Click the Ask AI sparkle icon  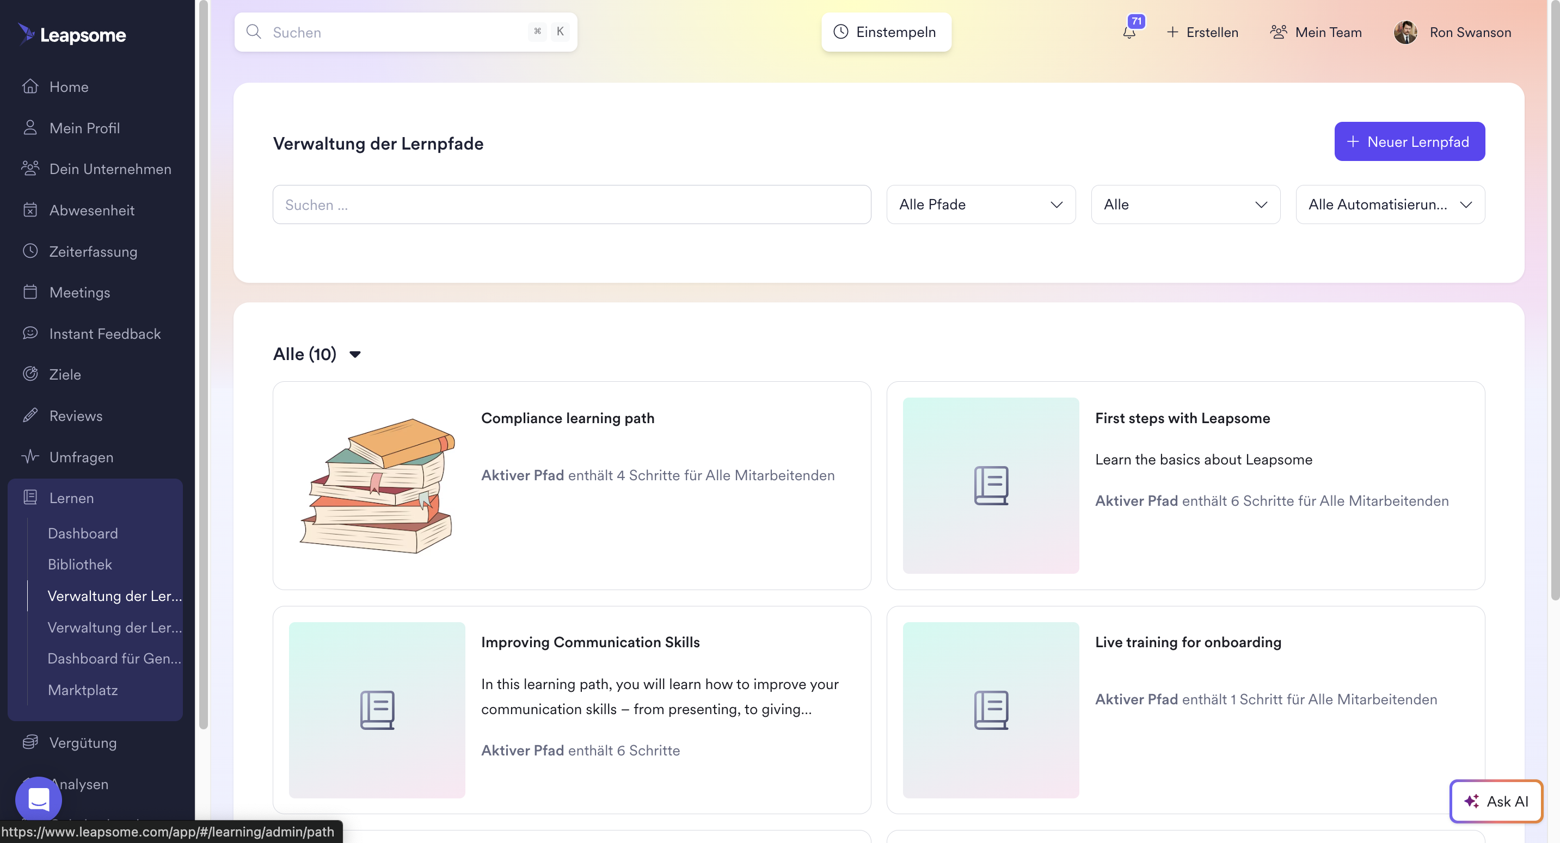(x=1472, y=801)
